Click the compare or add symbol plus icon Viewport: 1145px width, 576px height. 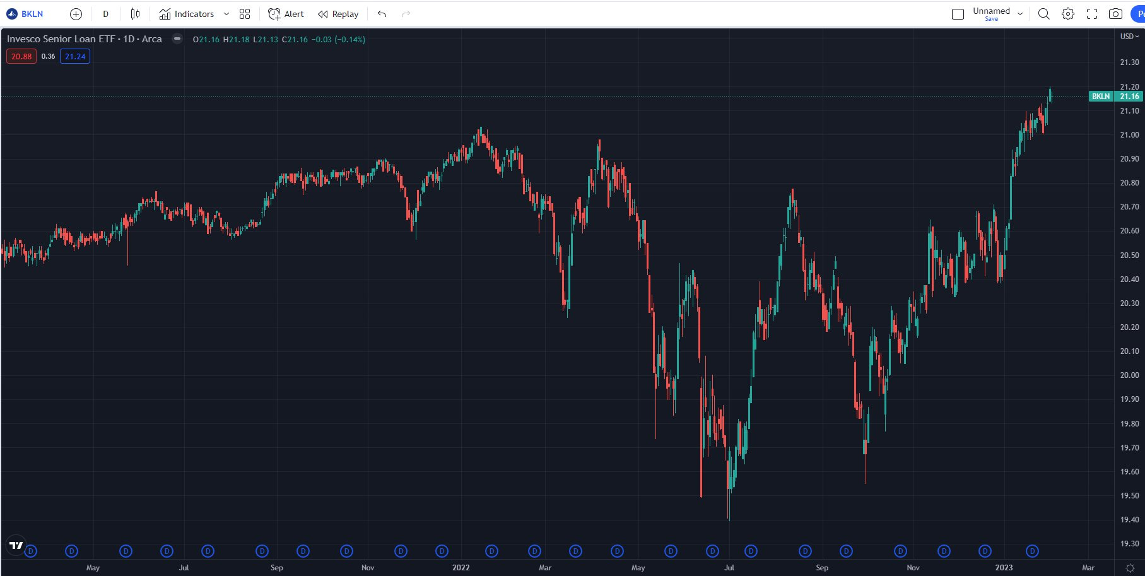tap(76, 14)
